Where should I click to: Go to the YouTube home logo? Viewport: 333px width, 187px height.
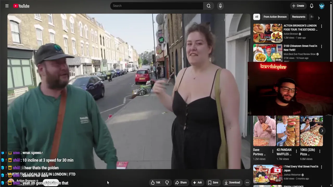[x=21, y=6]
